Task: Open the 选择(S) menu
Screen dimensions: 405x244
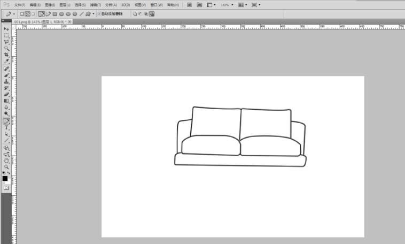Action: coord(80,5)
